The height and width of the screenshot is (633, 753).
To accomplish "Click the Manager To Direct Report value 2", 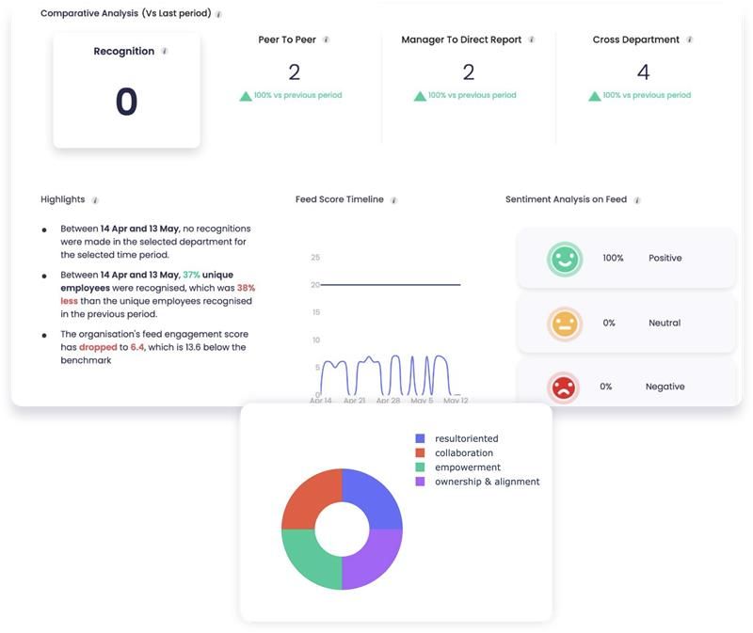I will (469, 72).
